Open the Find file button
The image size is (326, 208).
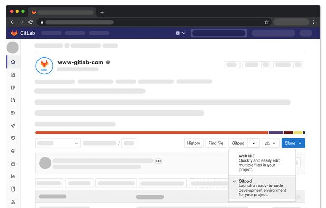(216, 143)
